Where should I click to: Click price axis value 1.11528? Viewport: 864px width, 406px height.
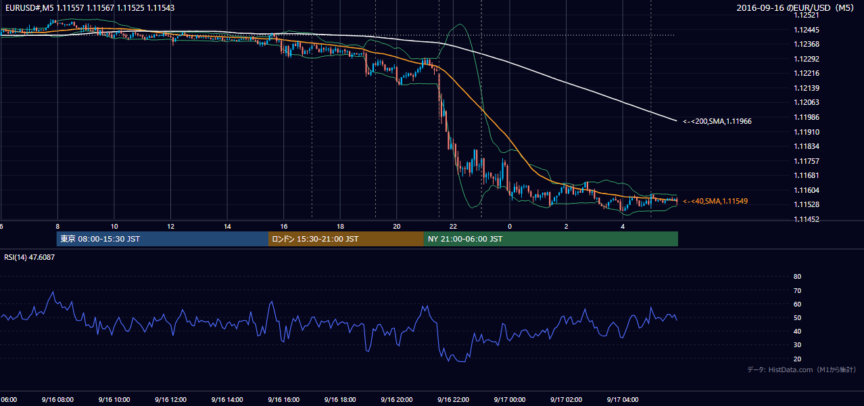click(x=806, y=204)
